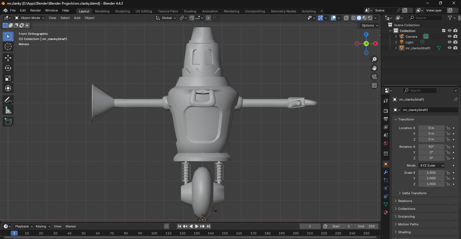This screenshot has width=461, height=239.
Task: Open the Render menu
Action: pyautogui.click(x=35, y=10)
